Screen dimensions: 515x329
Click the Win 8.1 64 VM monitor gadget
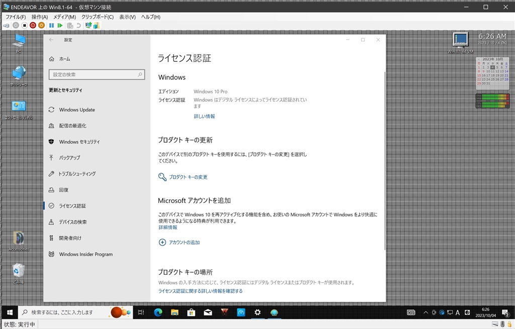pyautogui.click(x=461, y=43)
